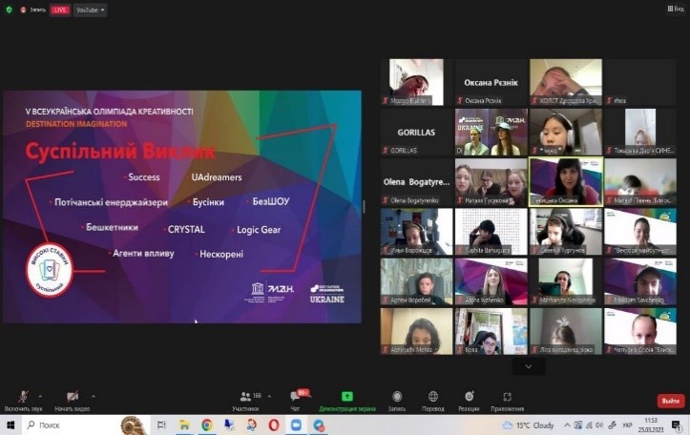690x435 pixels.
Task: Open the YouTube live stream dropdown
Action: [x=91, y=10]
